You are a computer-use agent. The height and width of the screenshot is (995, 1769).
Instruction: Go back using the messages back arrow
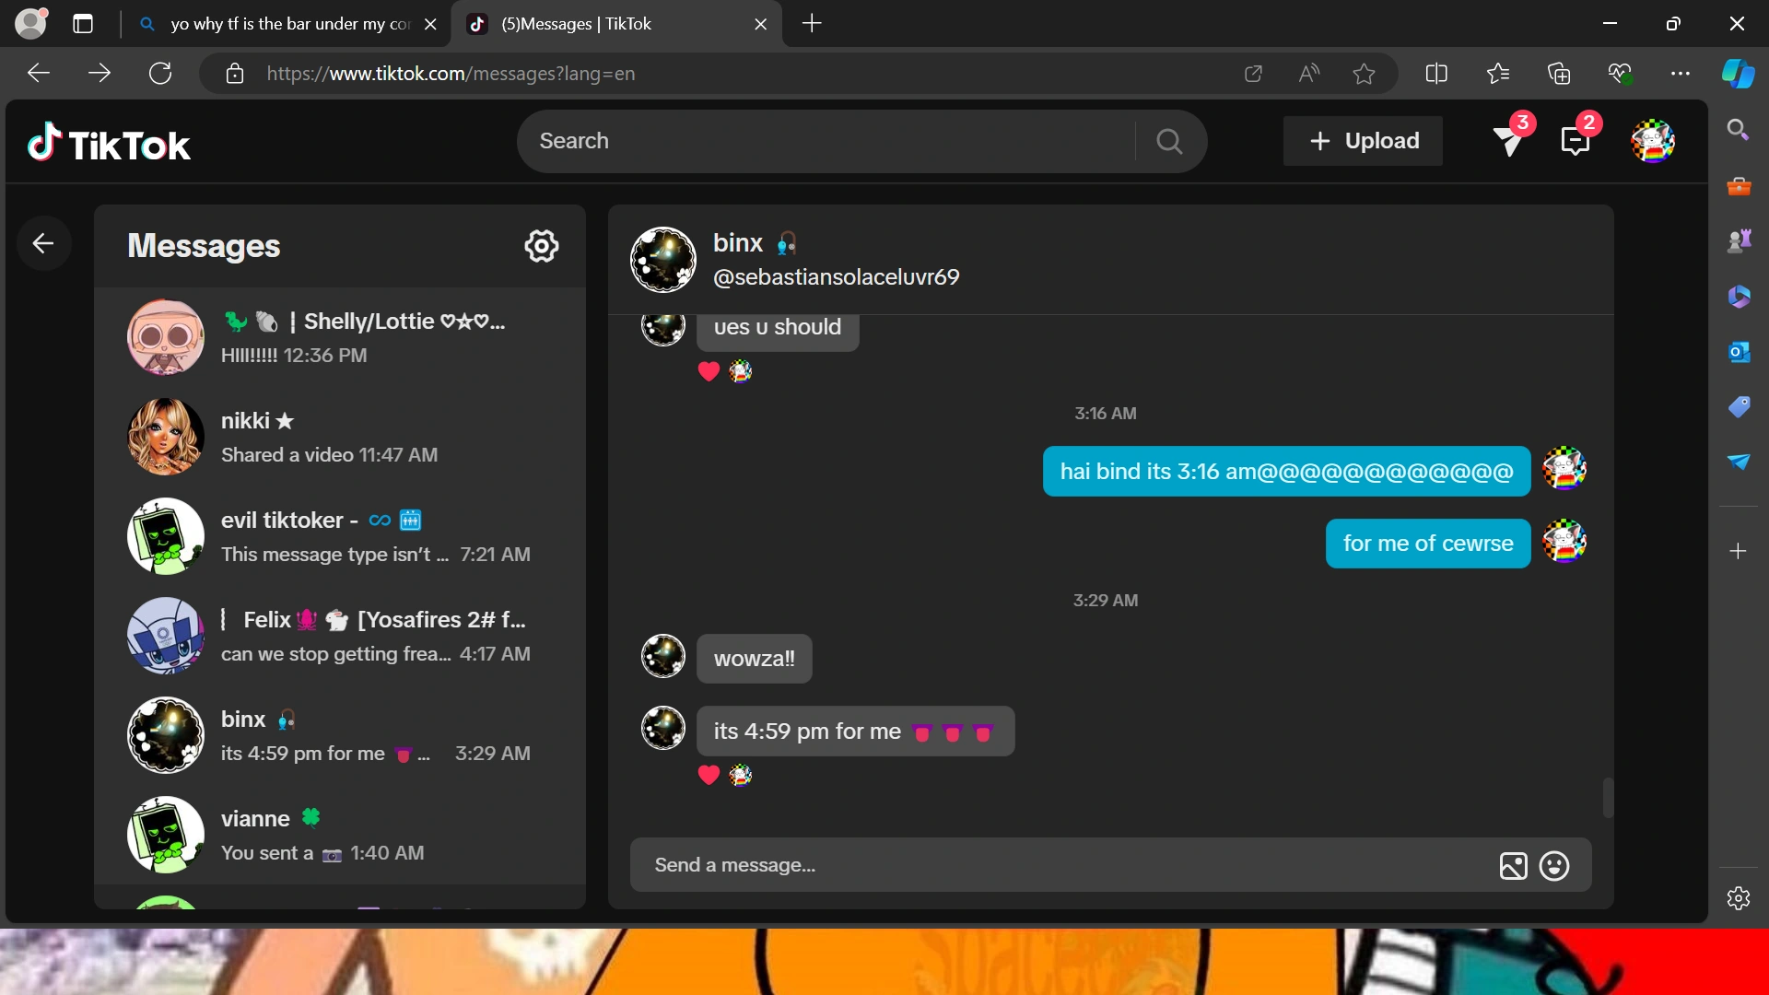[43, 242]
